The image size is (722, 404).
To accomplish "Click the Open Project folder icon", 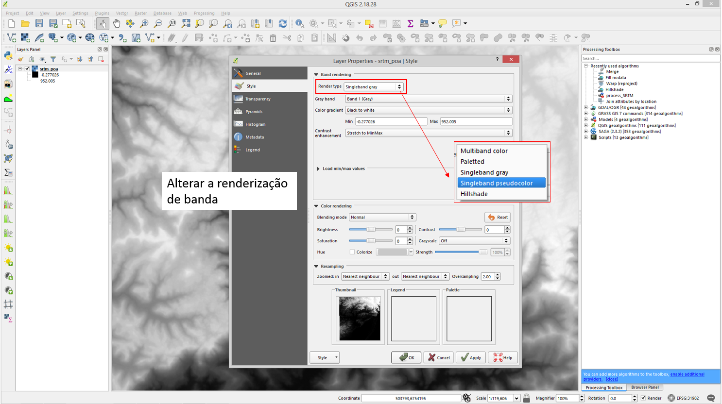I will pos(25,23).
